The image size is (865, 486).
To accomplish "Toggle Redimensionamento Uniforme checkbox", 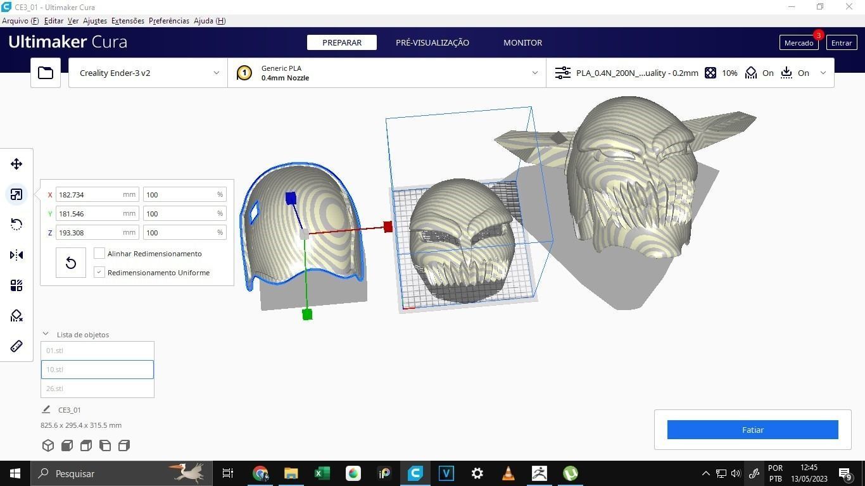I will (99, 272).
